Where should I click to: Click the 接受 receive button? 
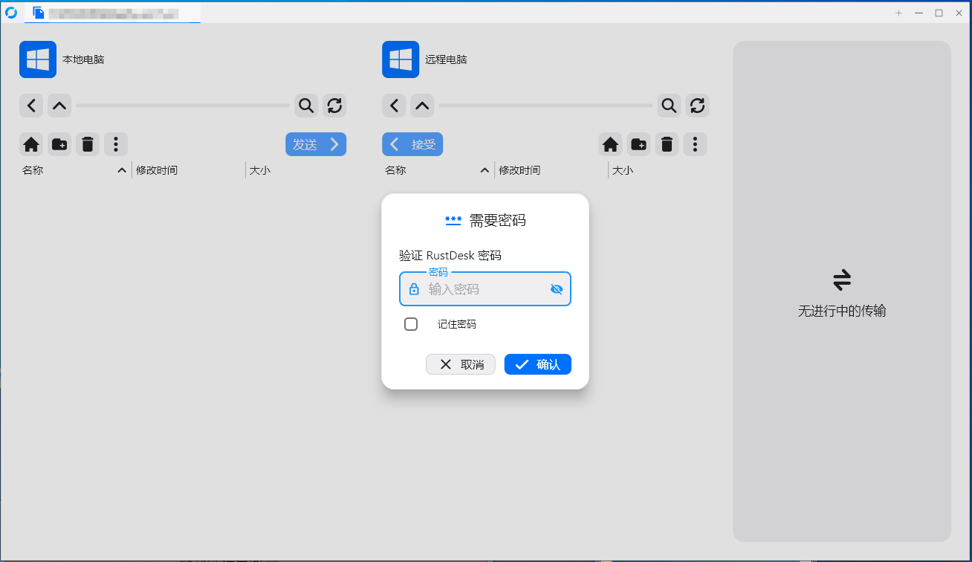pos(412,144)
